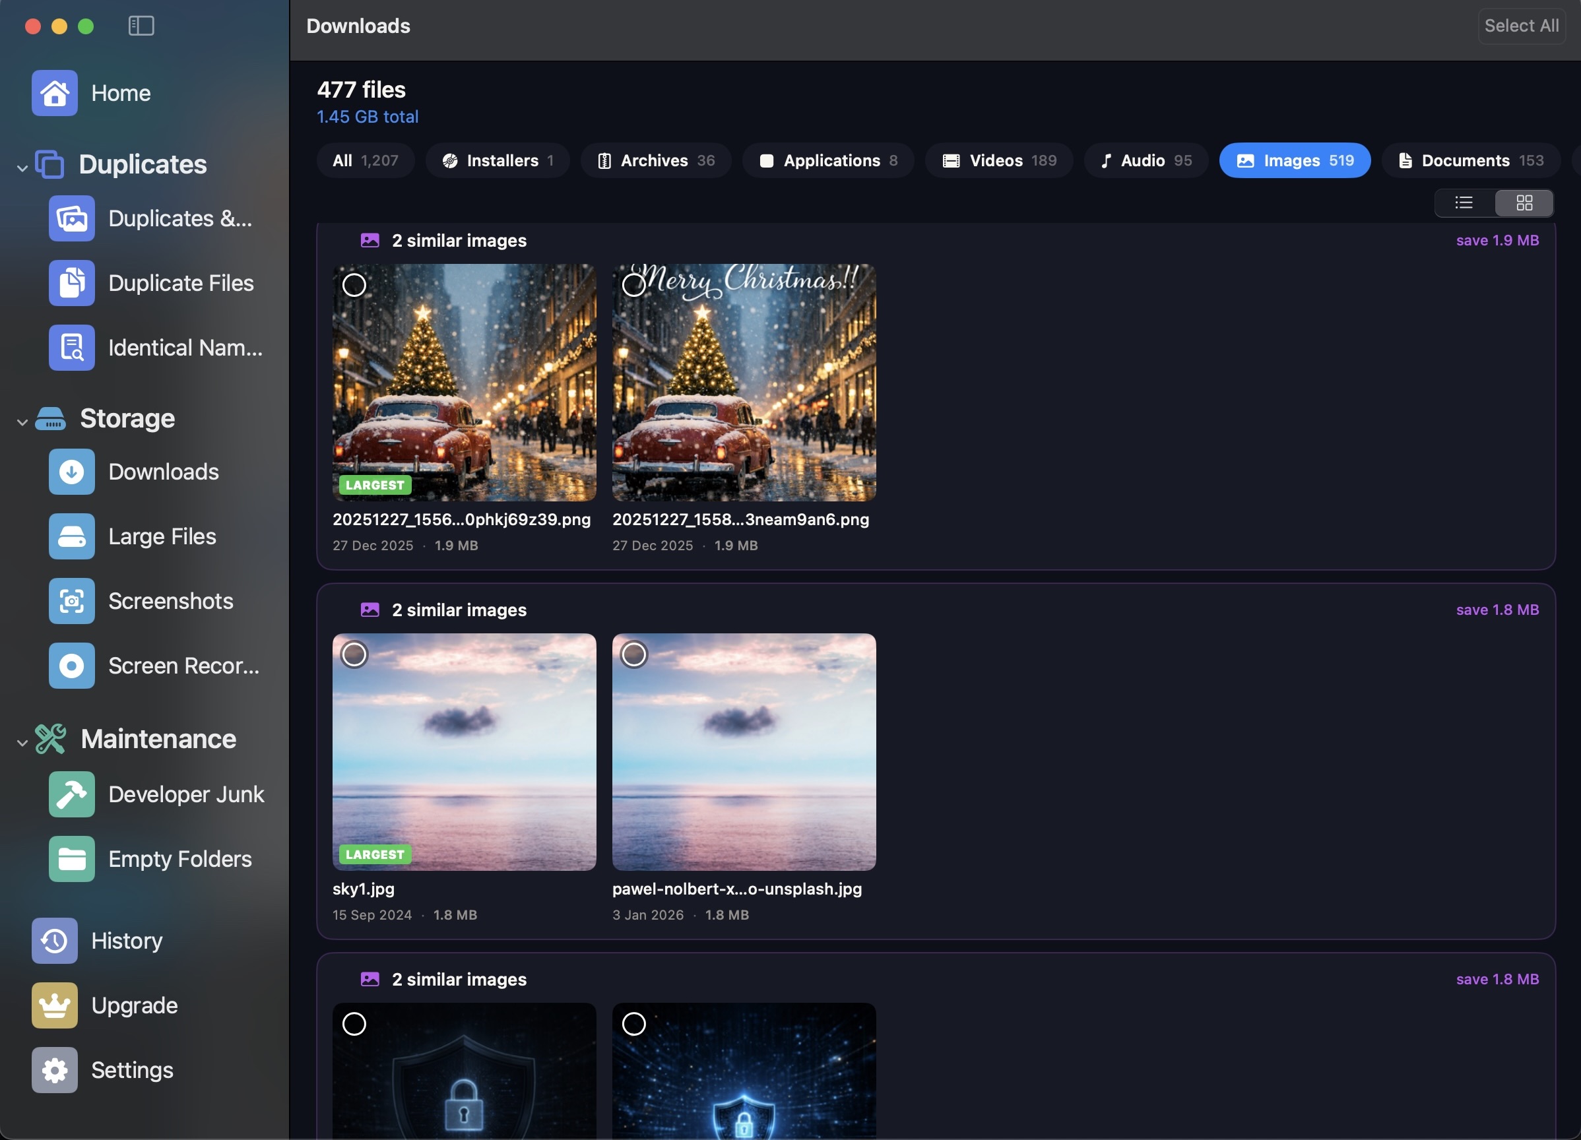
Task: Collapse the Maintenance section chevron
Action: pos(22,743)
